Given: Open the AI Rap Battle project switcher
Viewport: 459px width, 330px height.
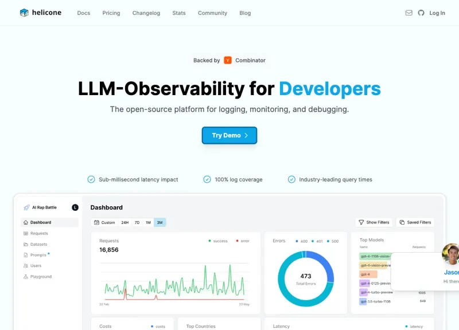Looking at the screenshot, I should [x=45, y=207].
